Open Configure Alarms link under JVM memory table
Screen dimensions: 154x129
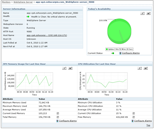click(x=68, y=121)
